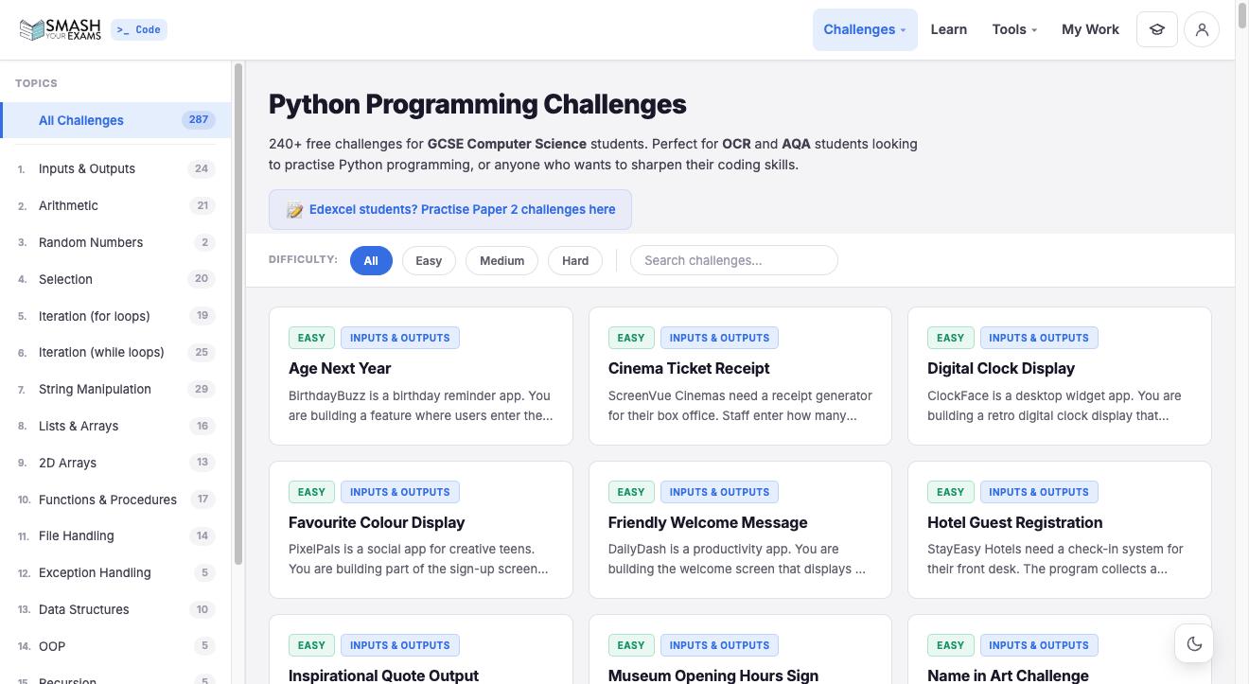Click the Smash Your Exams logo

coord(60,29)
